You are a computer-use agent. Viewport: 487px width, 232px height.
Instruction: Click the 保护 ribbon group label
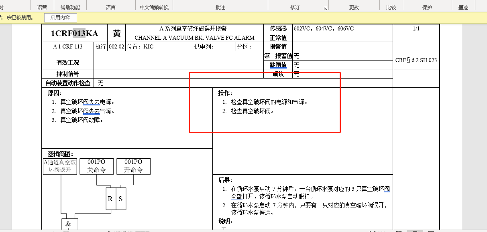coord(427,7)
